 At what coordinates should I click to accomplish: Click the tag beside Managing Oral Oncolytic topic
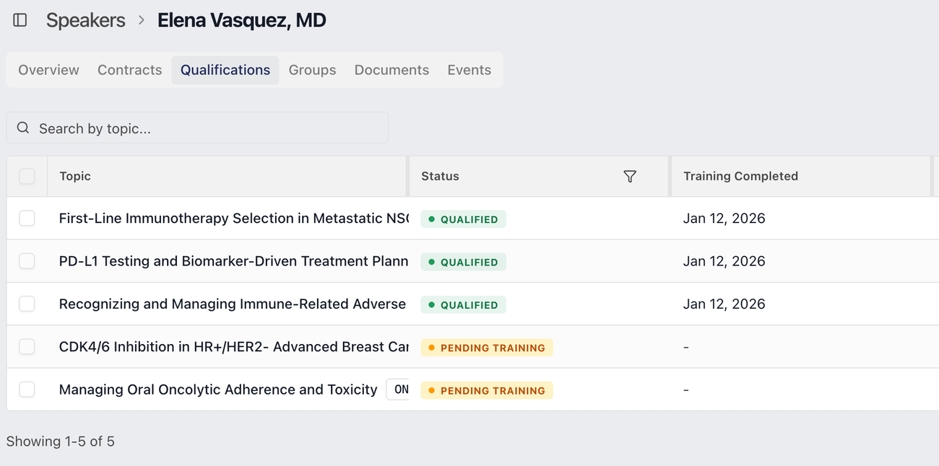pyautogui.click(x=398, y=390)
